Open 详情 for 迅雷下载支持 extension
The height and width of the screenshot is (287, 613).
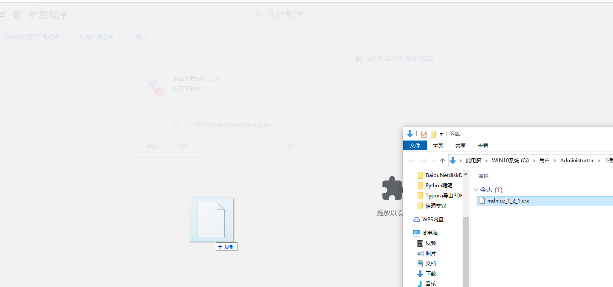tap(152, 146)
